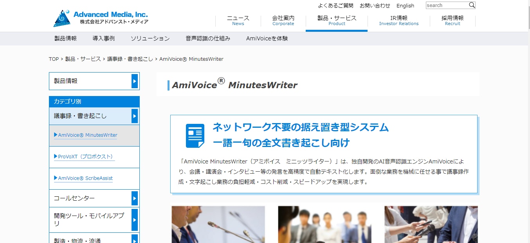Open the 製品・サービス Product menu
530x243 pixels.
tap(337, 20)
